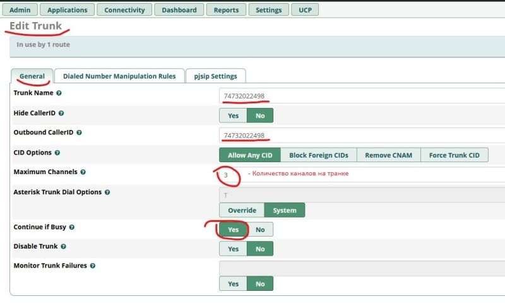Set Disable Trunk to Yes
The image size is (505, 306).
pos(233,249)
